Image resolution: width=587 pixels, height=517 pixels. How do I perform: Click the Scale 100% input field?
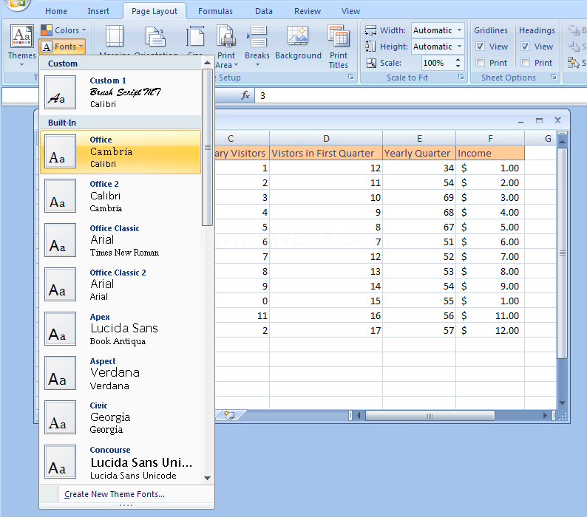point(437,63)
